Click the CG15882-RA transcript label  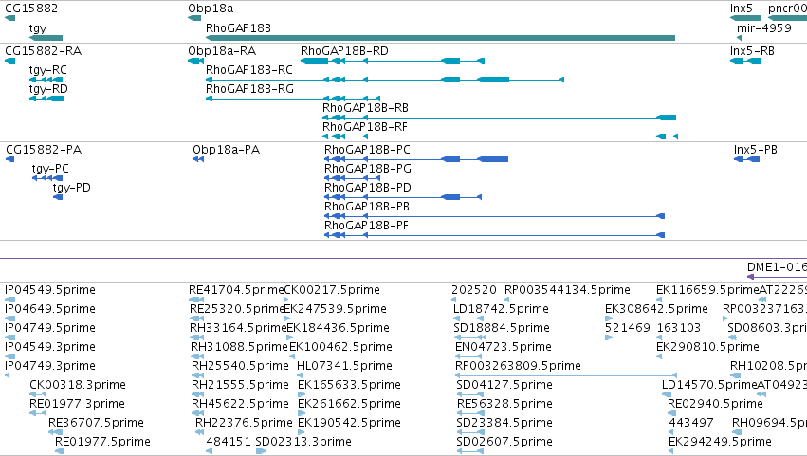(44, 51)
